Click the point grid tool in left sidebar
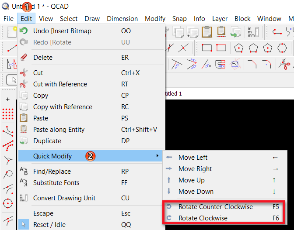The height and width of the screenshot is (230, 294). coord(7,114)
